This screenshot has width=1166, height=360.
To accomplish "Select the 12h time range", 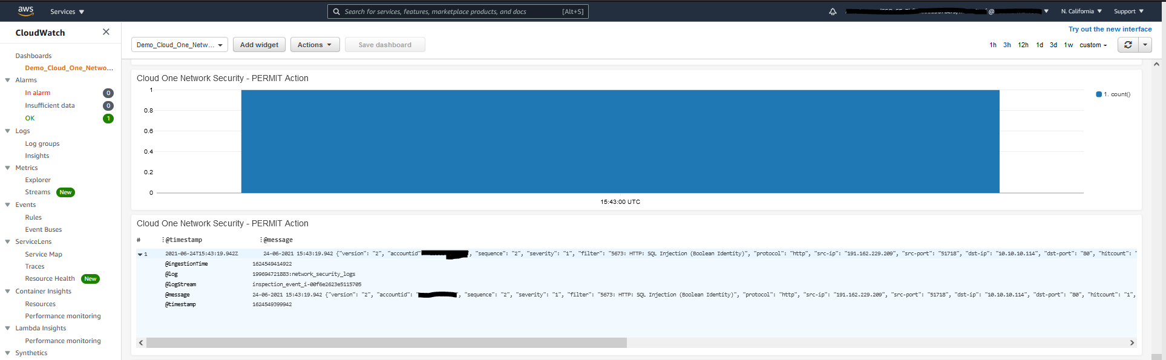I will click(x=1023, y=45).
